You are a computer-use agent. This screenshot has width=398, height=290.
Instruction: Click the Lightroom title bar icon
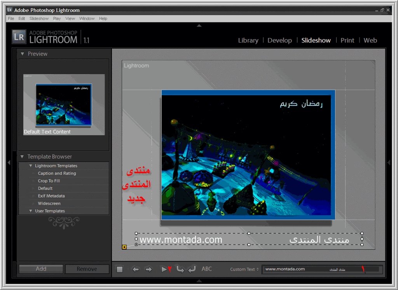pos(10,10)
